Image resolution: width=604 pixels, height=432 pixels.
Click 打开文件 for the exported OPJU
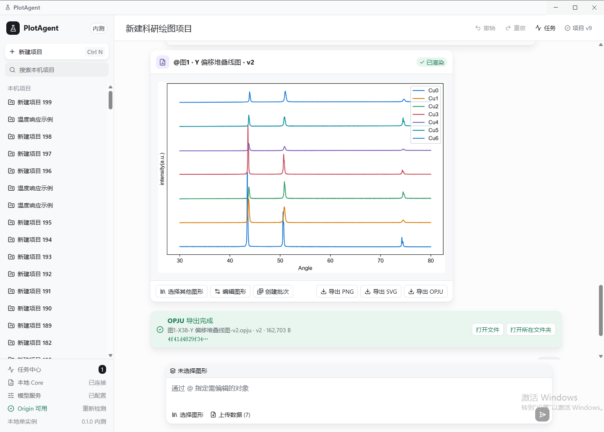[x=487, y=330]
